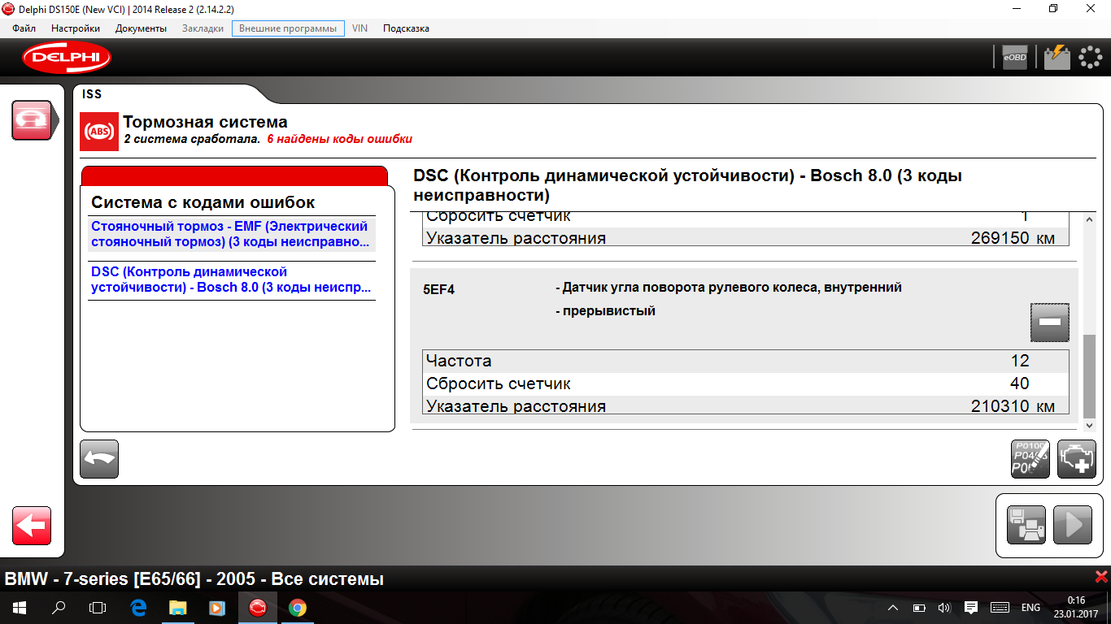The height and width of the screenshot is (624, 1111).
Task: Open the Windows Start menu
Action: pos(20,607)
